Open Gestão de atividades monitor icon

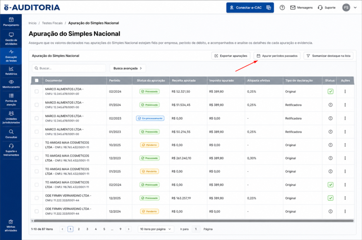coord(11,35)
